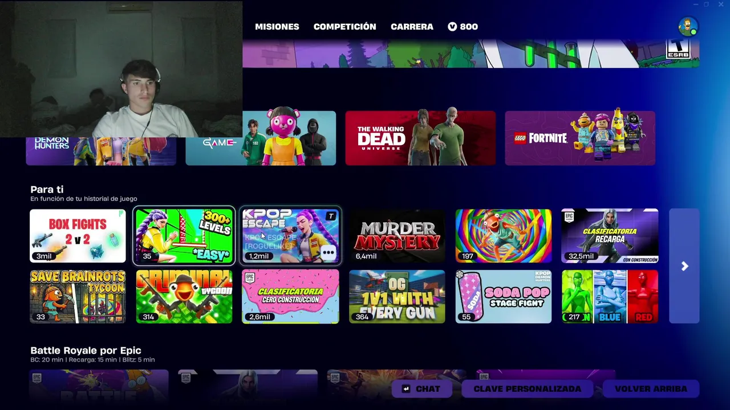
Task: Click the Battle Royale por Epic heading
Action: pyautogui.click(x=86, y=350)
